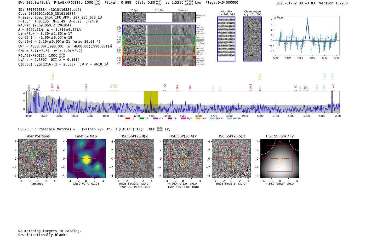This screenshot has width=366, height=249.
Task: Click the 'ID: 3010116884 (3010116884.pdf)' line
Action: (50, 10)
